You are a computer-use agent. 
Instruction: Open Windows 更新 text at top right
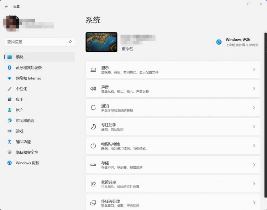pos(238,40)
